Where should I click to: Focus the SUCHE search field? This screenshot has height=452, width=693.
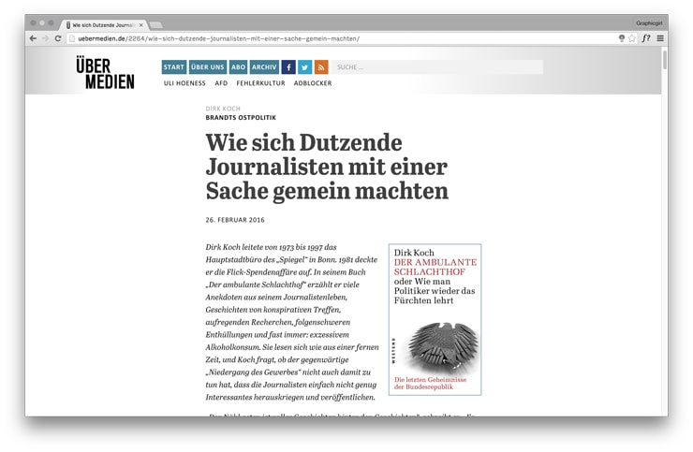pos(437,67)
